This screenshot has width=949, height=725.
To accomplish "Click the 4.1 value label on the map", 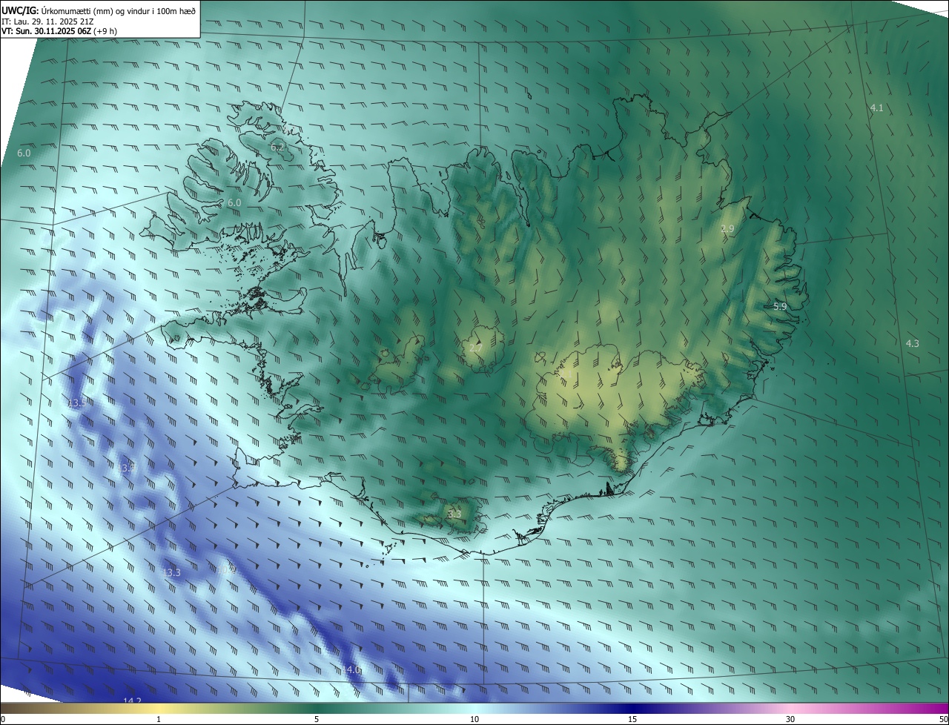I will 876,108.
